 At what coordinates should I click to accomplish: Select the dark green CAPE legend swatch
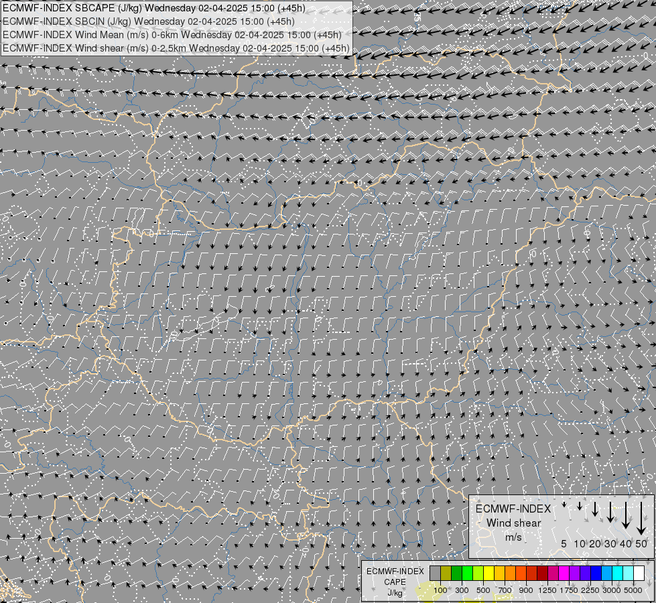click(457, 573)
